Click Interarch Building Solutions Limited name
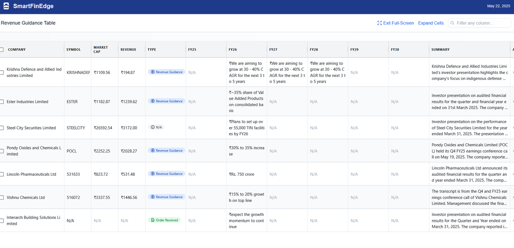The image size is (514, 248). pyautogui.click(x=34, y=221)
